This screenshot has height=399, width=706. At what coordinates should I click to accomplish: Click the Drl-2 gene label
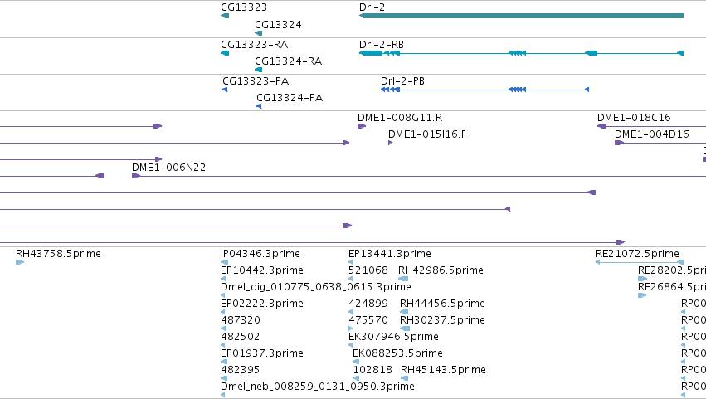372,7
